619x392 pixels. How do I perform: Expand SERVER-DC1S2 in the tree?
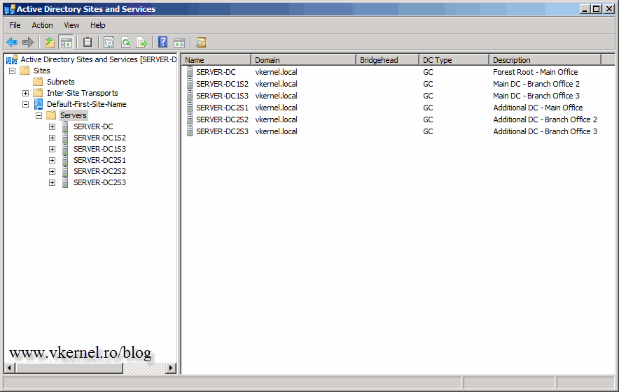coord(52,138)
